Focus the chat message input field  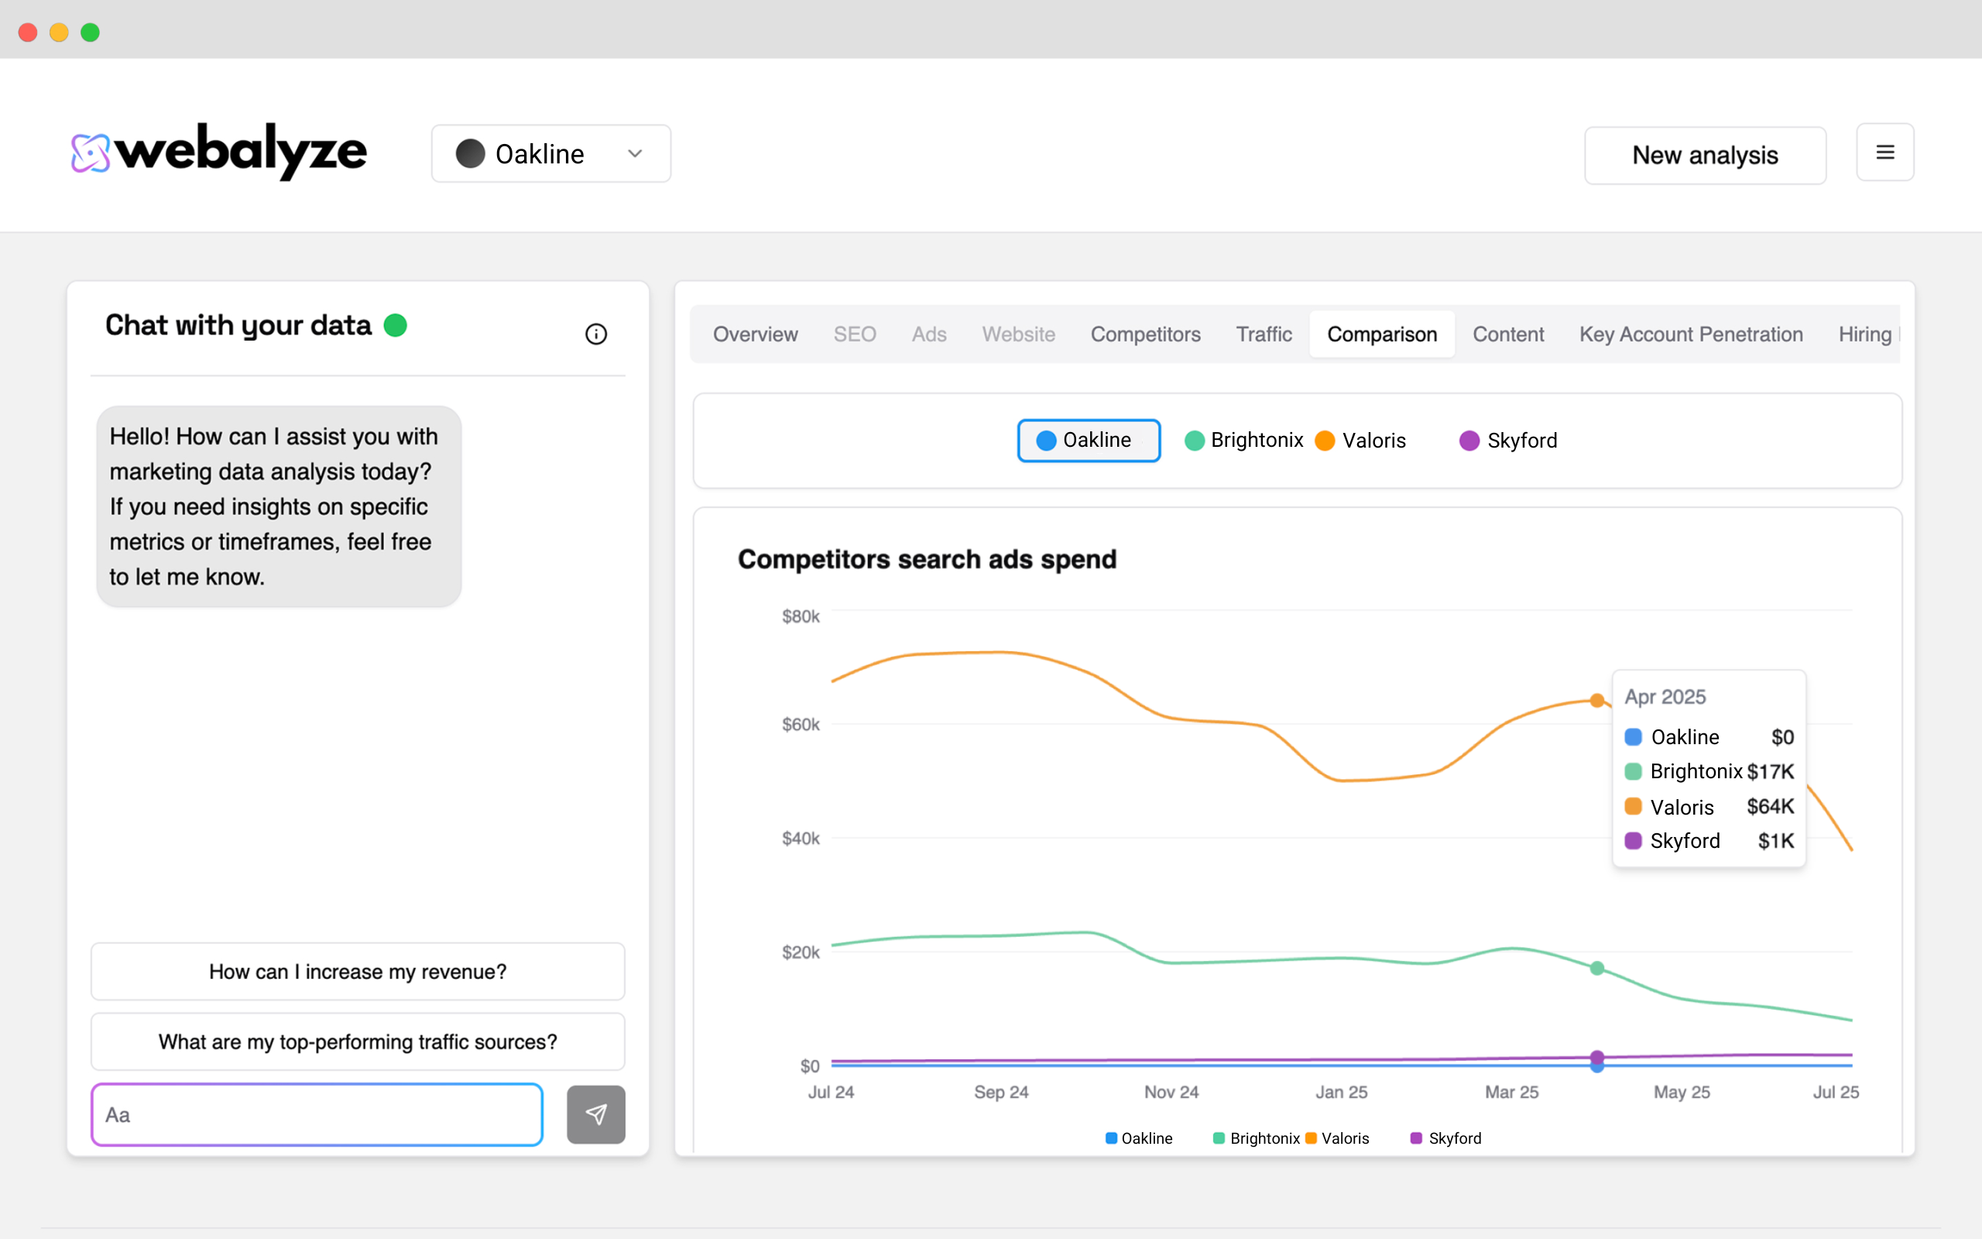[317, 1114]
